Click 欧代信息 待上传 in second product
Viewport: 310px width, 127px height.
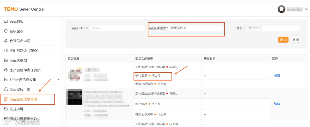[x=148, y=104]
